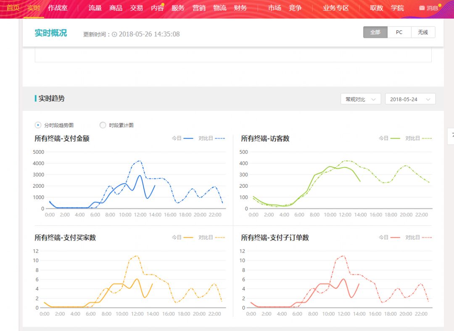Image resolution: width=454 pixels, height=331 pixels.
Task: Click the 消息 envelope icon
Action: [422, 8]
